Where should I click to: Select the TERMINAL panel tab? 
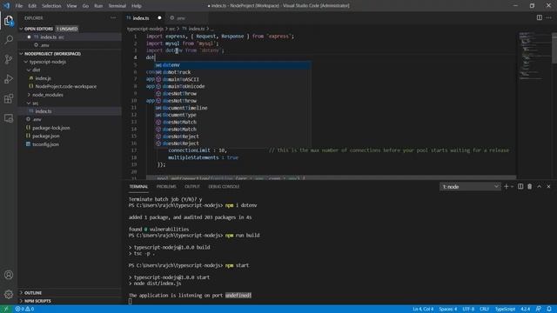point(138,187)
